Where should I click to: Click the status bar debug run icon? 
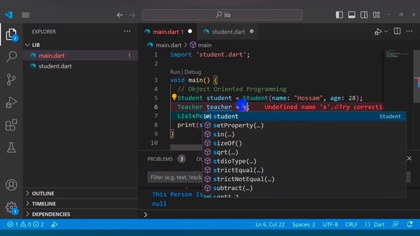(x=54, y=224)
